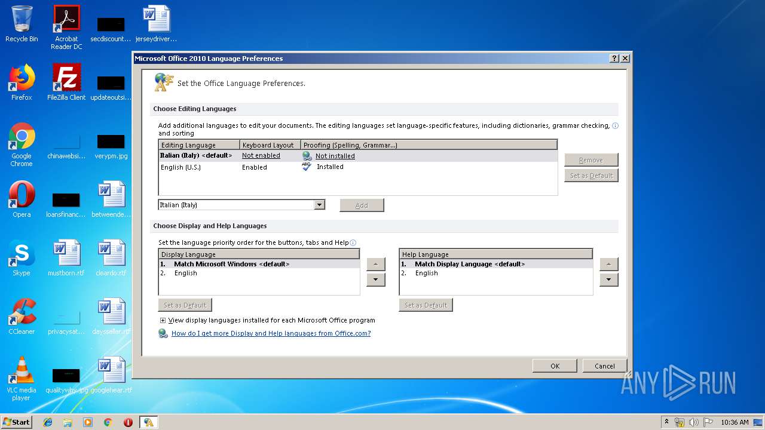Select the cleardo.rtf desktop file

111,258
